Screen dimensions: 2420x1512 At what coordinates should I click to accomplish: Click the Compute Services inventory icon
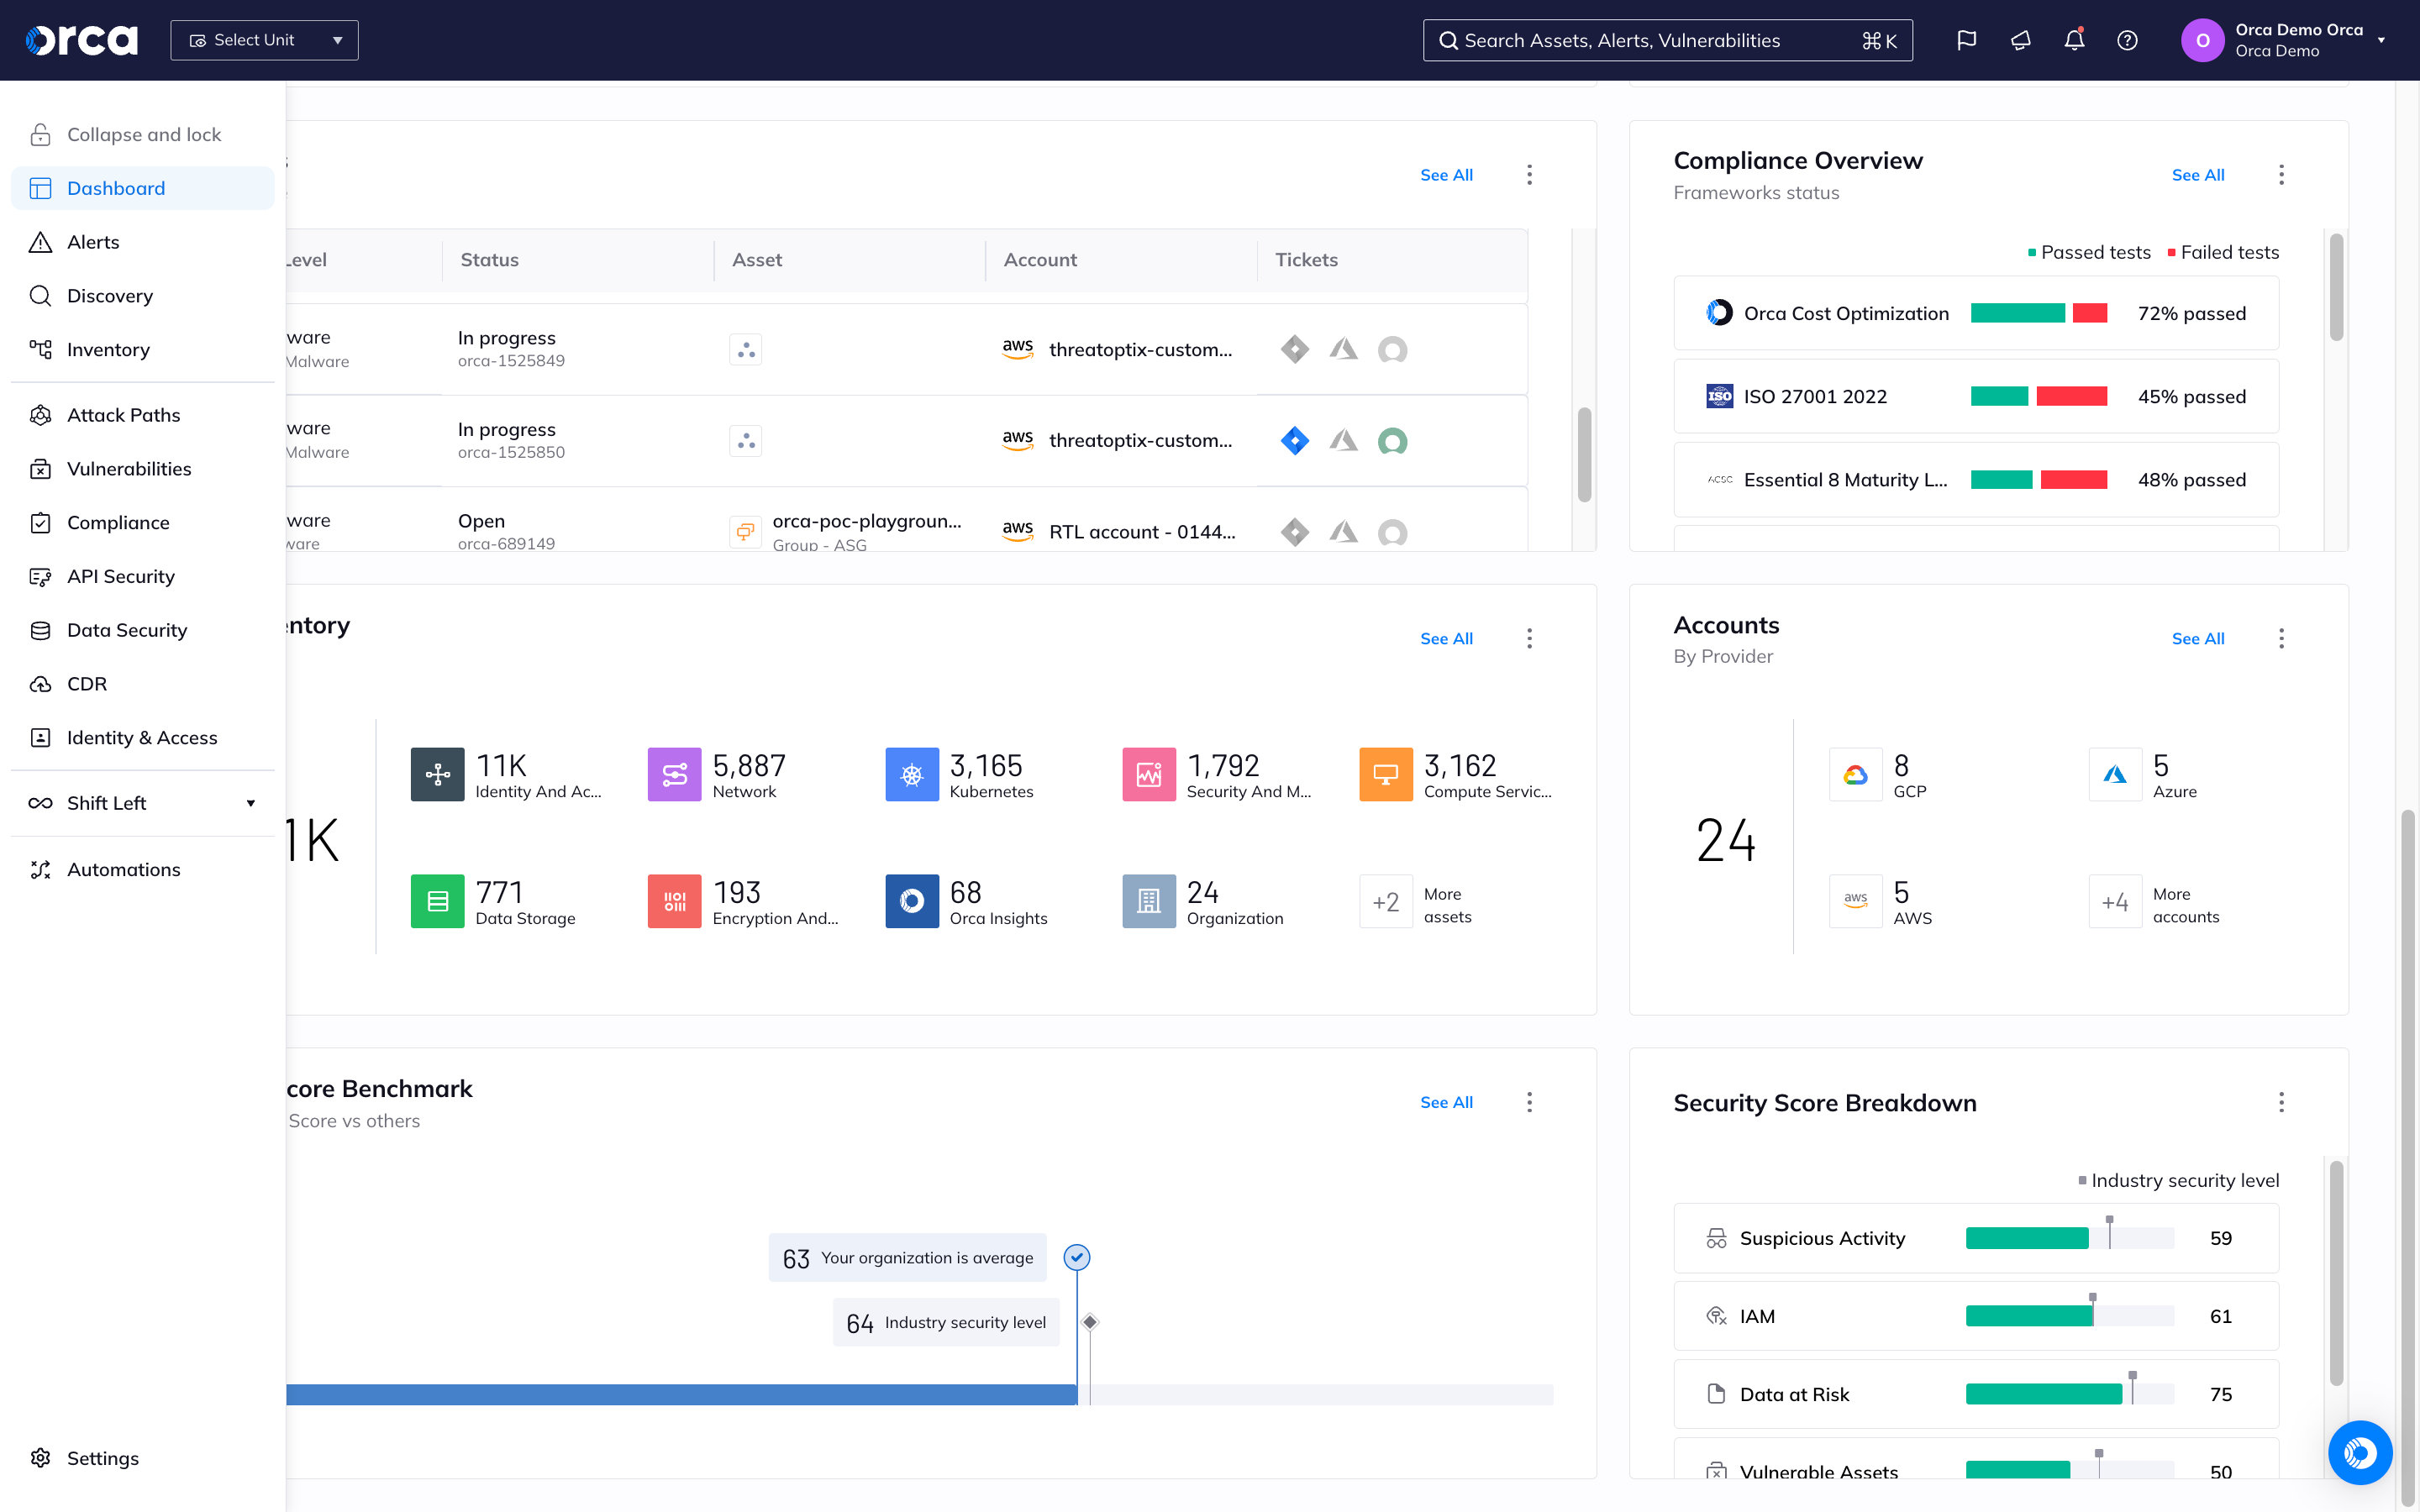[x=1386, y=774]
